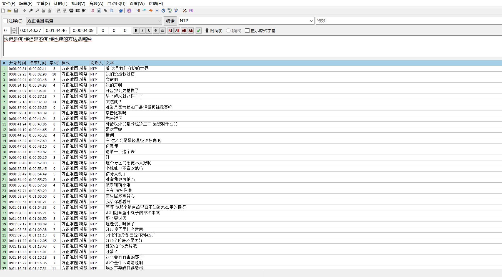The width and height of the screenshot is (502, 277).
Task: Cycle tag hiding mode {\t} icon
Action: [x=191, y=11]
